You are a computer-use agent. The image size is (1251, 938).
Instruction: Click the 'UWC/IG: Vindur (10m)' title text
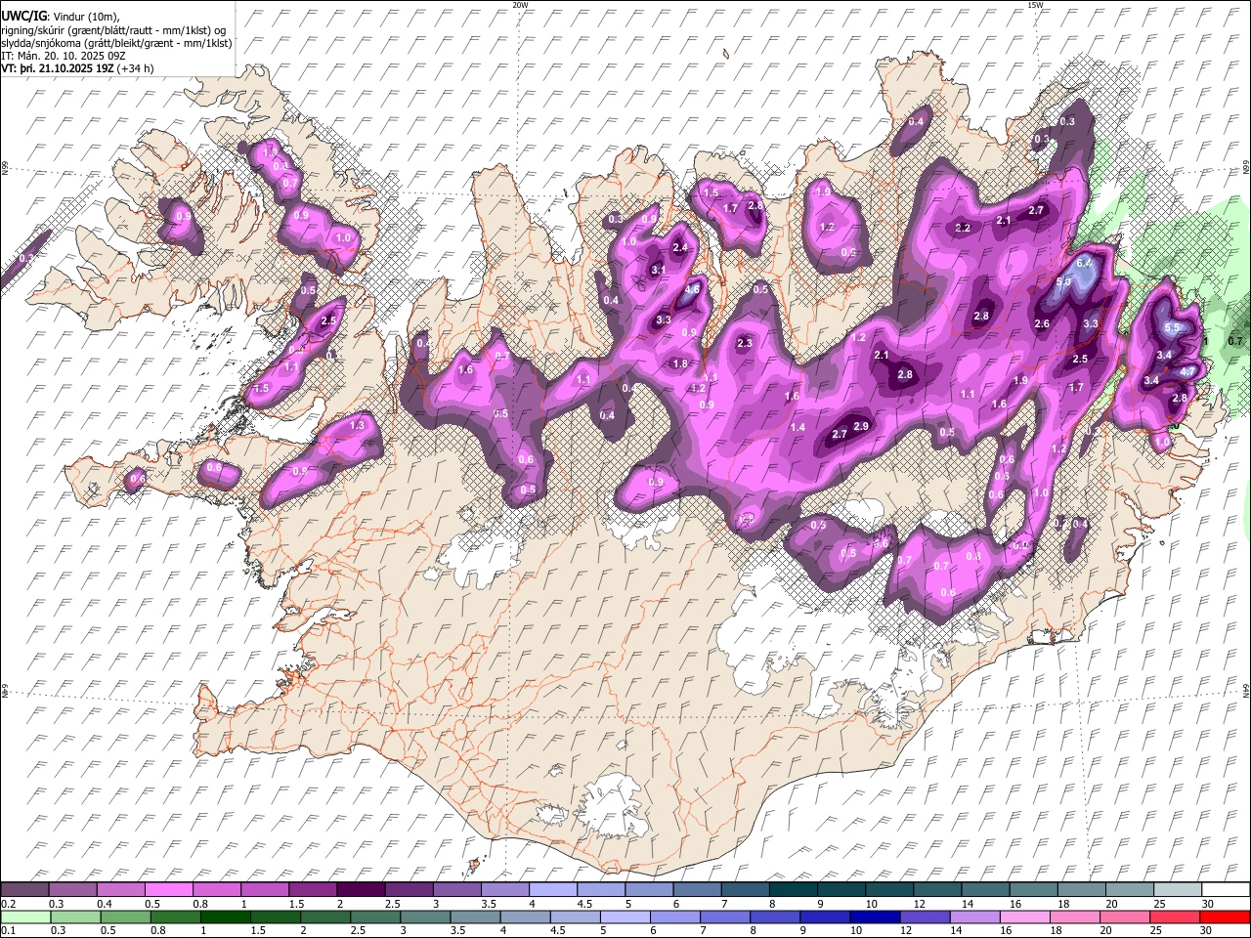pos(61,17)
